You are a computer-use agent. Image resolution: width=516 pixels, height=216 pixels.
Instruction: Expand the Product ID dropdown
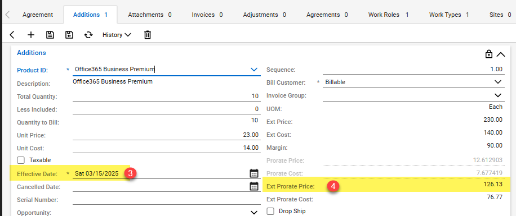coord(253,70)
